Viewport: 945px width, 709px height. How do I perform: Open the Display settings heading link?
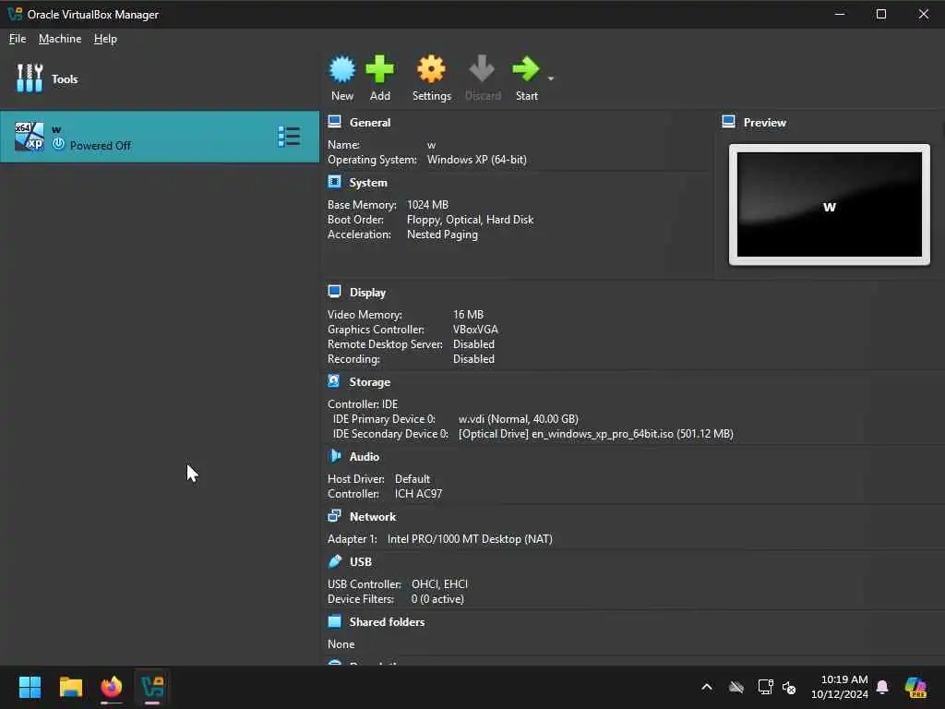(x=367, y=293)
